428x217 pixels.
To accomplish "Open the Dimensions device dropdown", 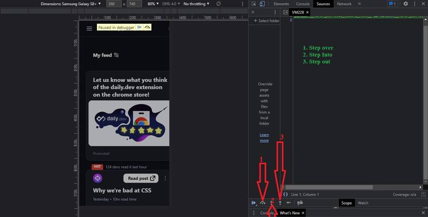I will pyautogui.click(x=71, y=4).
